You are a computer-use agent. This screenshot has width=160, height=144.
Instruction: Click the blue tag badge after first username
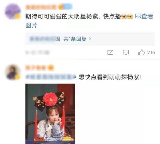[68, 7]
